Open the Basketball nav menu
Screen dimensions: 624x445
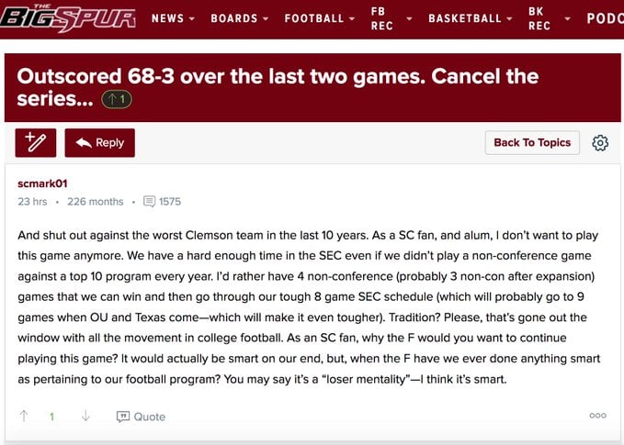coord(471,18)
